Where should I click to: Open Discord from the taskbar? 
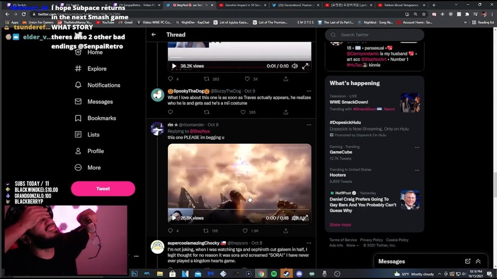point(299,274)
